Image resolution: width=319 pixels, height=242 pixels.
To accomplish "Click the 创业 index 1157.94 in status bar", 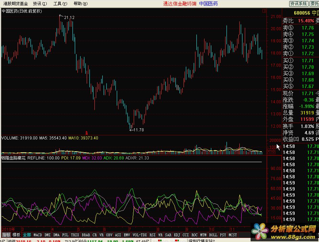I will click(x=95, y=241).
